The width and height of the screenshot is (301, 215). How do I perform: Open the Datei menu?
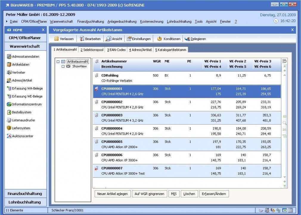tap(14, 21)
